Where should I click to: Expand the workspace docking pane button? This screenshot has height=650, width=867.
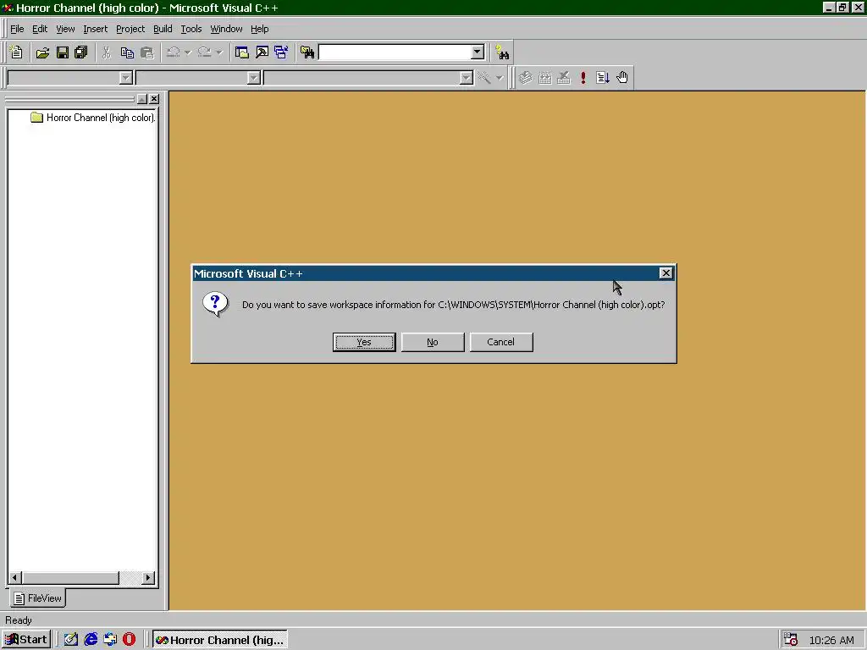[142, 99]
